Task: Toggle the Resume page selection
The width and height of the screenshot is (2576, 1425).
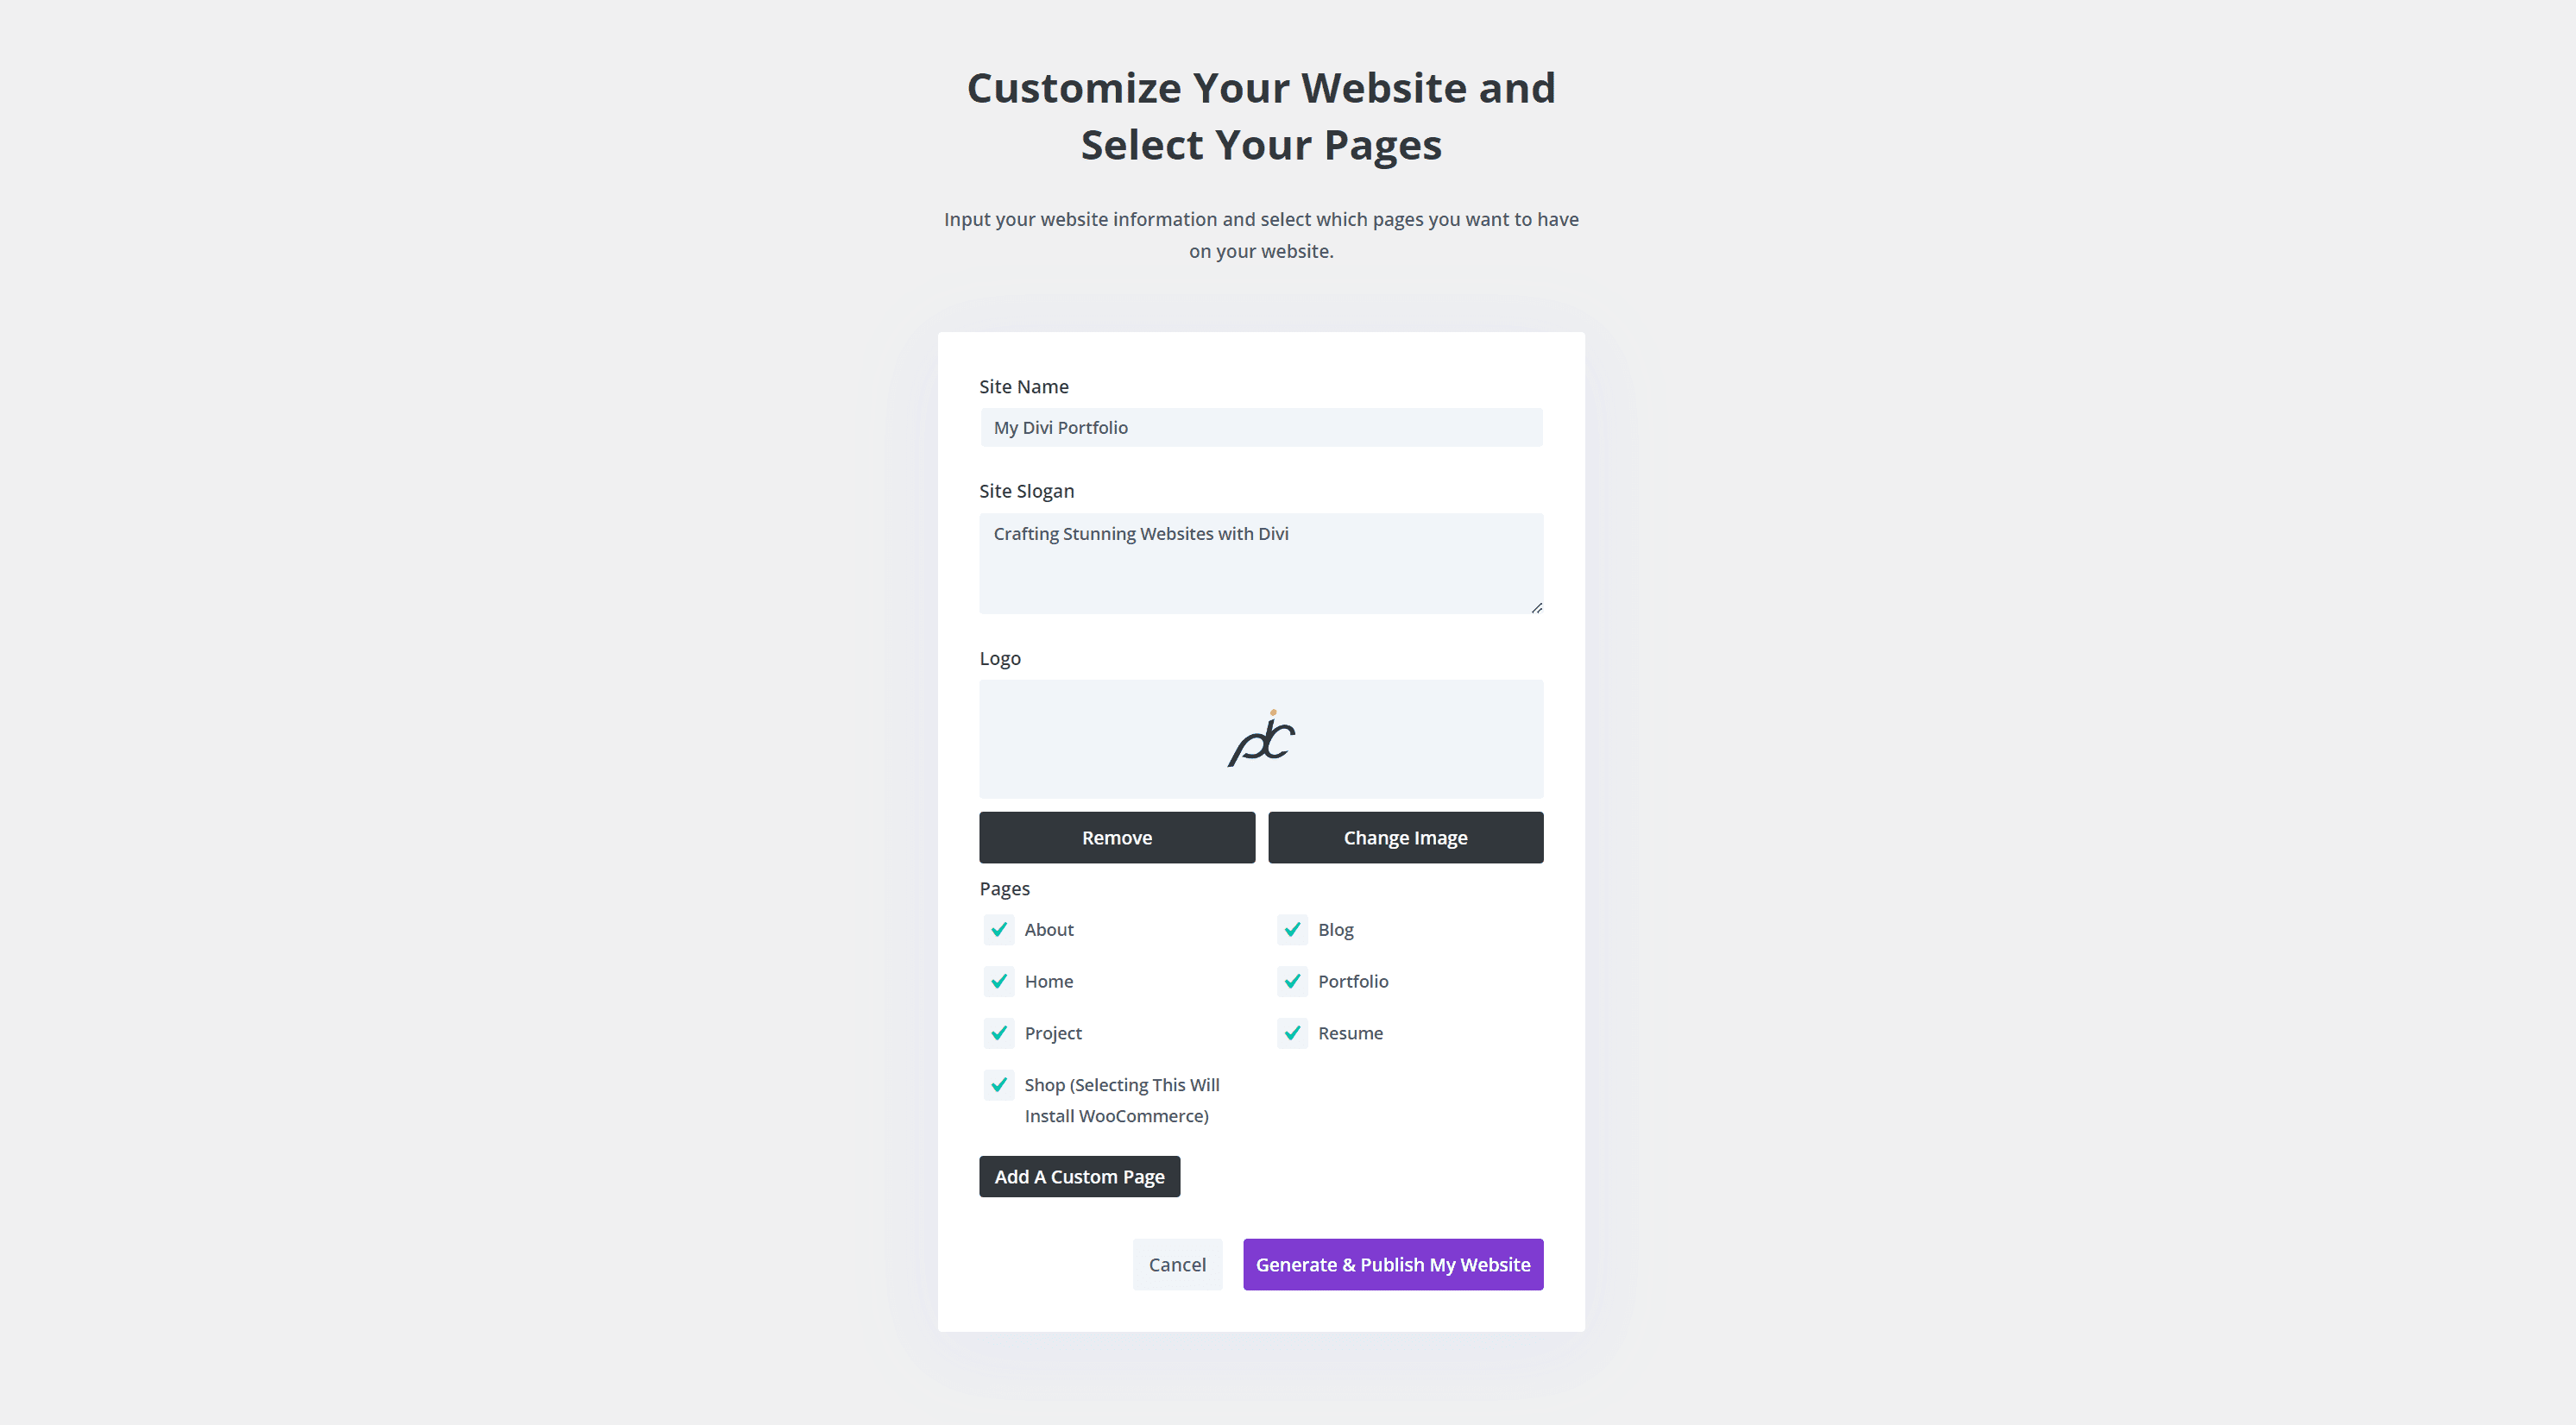Action: pos(1294,1032)
